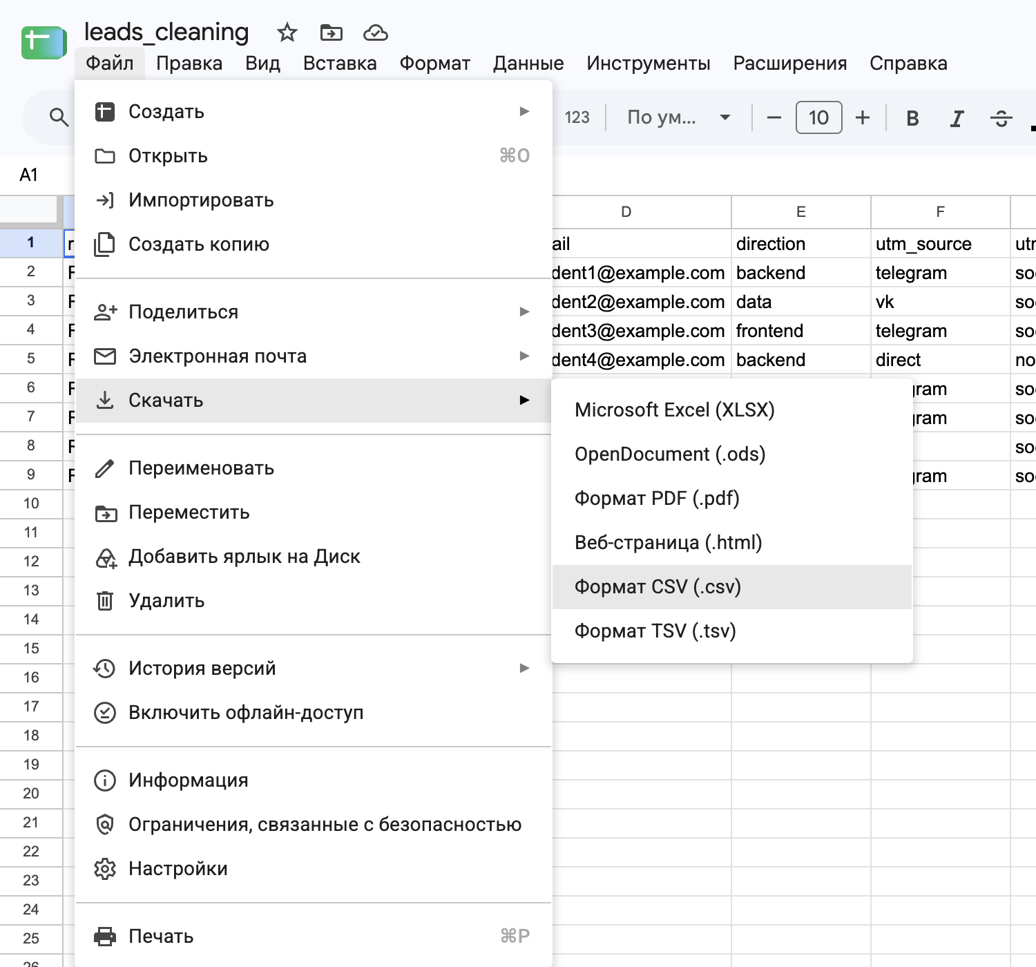1036x967 pixels.
Task: Download as OpenDocument (.ods)
Action: [732, 454]
